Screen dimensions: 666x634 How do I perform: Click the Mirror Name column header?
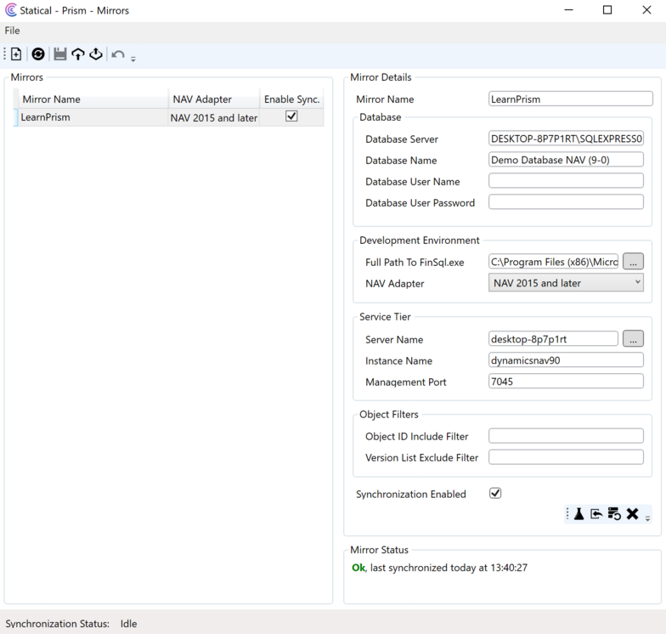(x=93, y=99)
